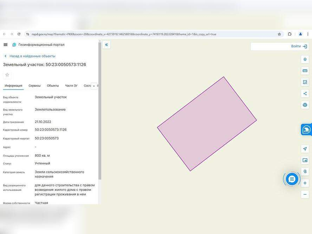Switch to the Объекты tab
This screenshot has height=234, width=312.
pos(53,86)
